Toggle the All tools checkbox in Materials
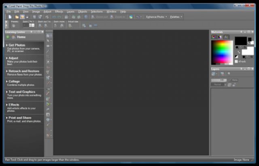The width and height of the screenshot is (259, 166). [x=236, y=61]
